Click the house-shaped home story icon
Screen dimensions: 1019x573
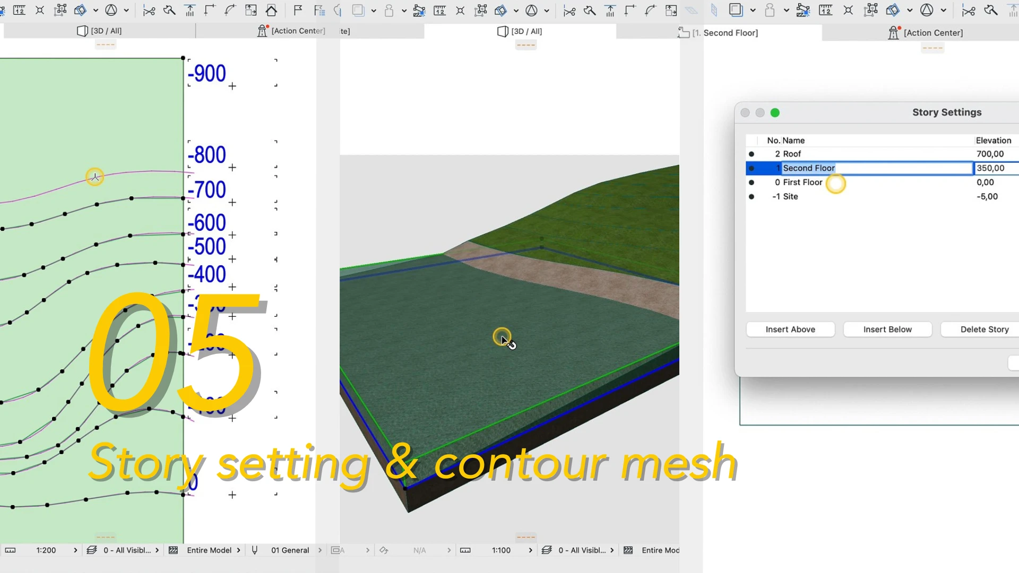271,10
